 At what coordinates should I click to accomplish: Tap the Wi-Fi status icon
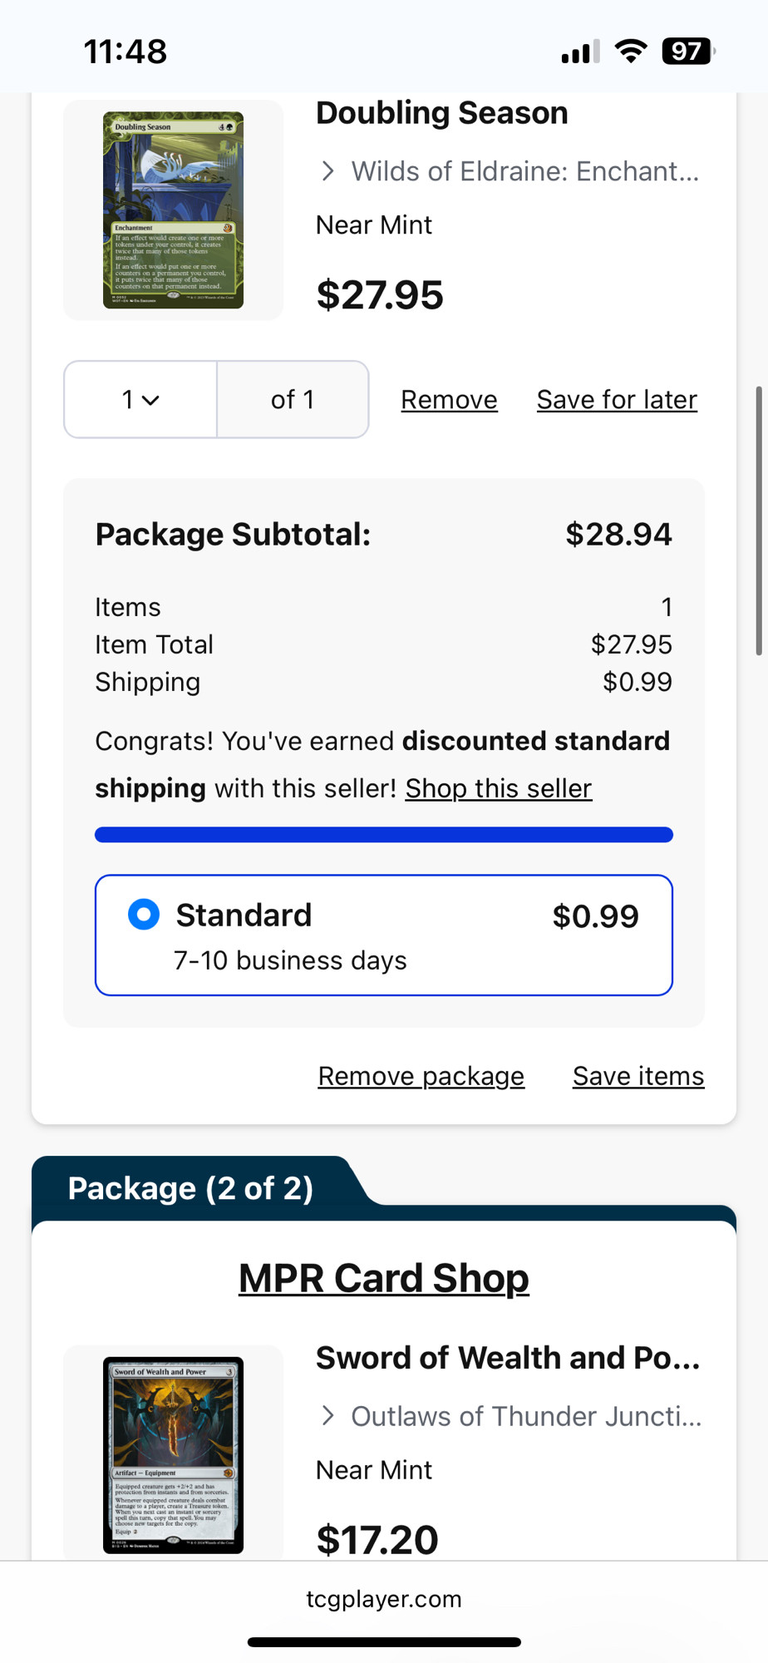click(631, 52)
